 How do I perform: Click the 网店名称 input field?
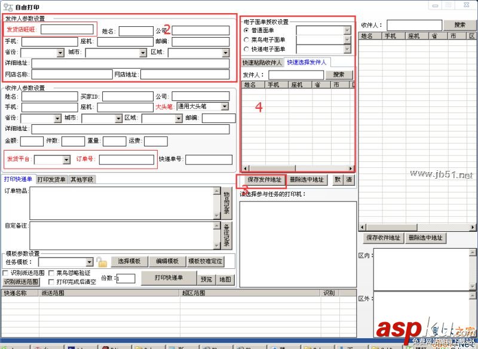[x=72, y=74]
